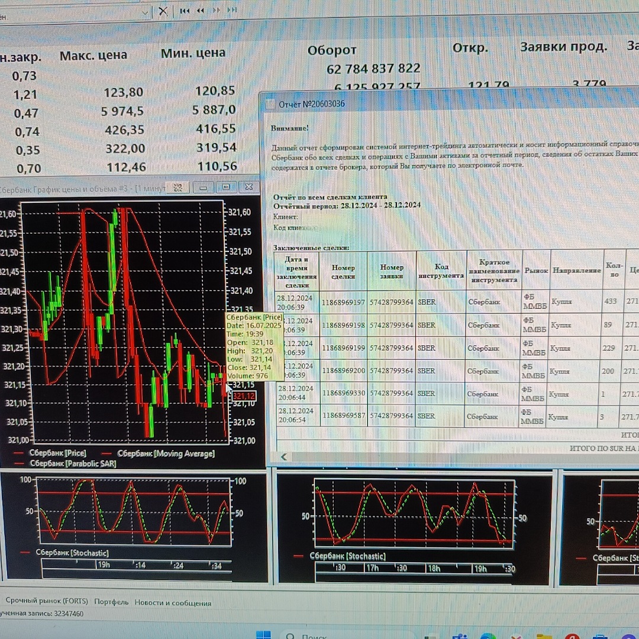
Task: Select the Откр. column header
Action: click(470, 48)
